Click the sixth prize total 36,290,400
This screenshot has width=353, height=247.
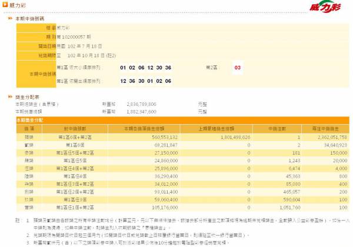pos(166,176)
